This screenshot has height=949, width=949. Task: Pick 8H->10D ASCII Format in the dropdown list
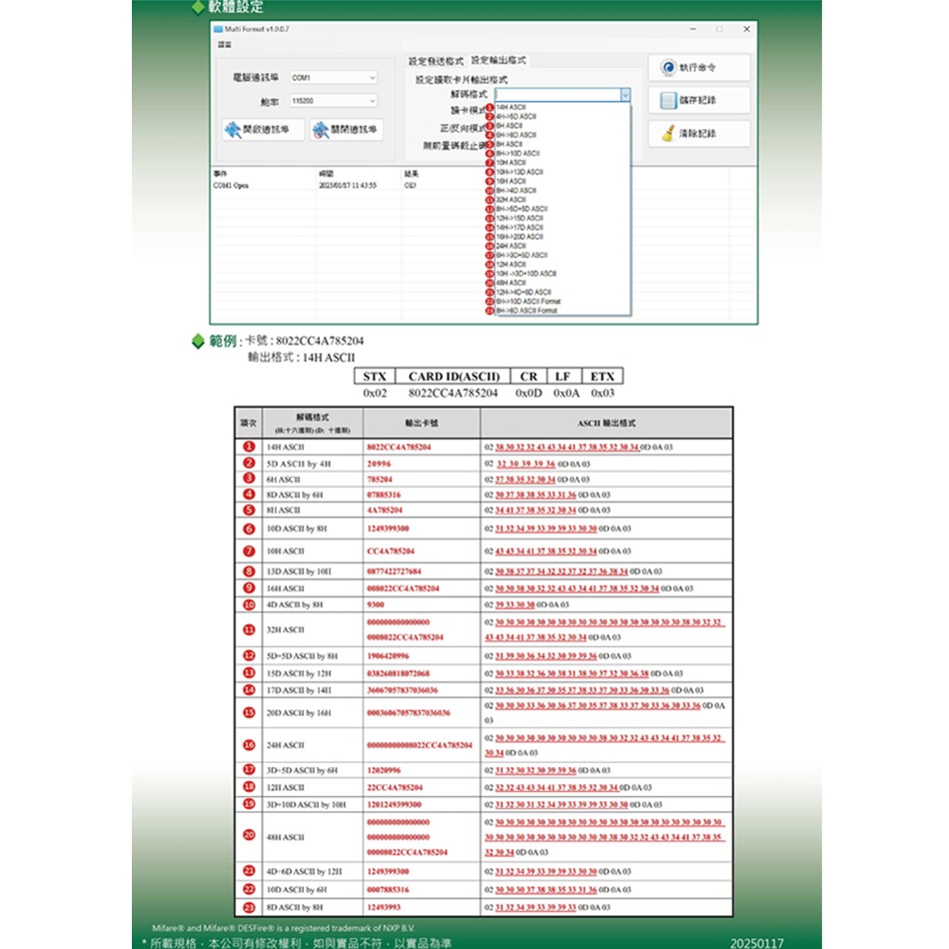pos(529,301)
